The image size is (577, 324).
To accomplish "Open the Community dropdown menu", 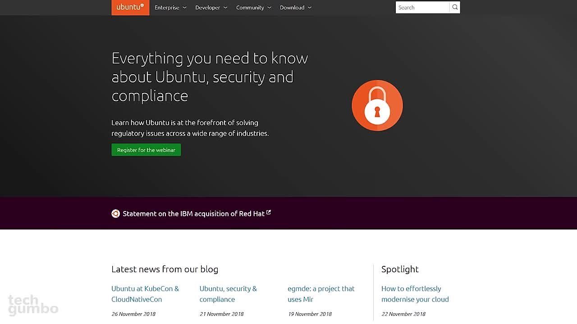I will [253, 8].
